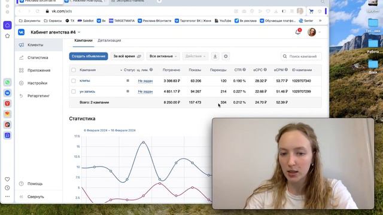Image resolution: width=383 pixels, height=215 pixels.
Task: Open the клипы campaign link
Action: pos(85,81)
